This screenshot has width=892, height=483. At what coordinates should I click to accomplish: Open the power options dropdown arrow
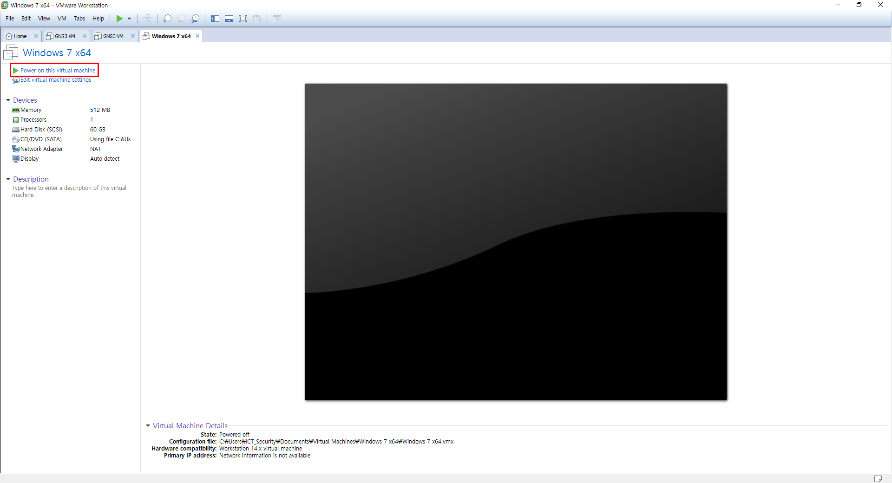[130, 19]
